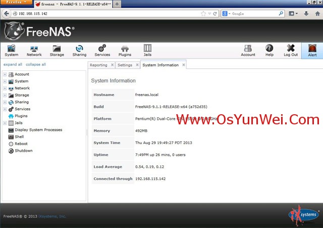The width and height of the screenshot is (323, 228).
Task: Reload the page with refresh icon
Action: tap(215, 14)
